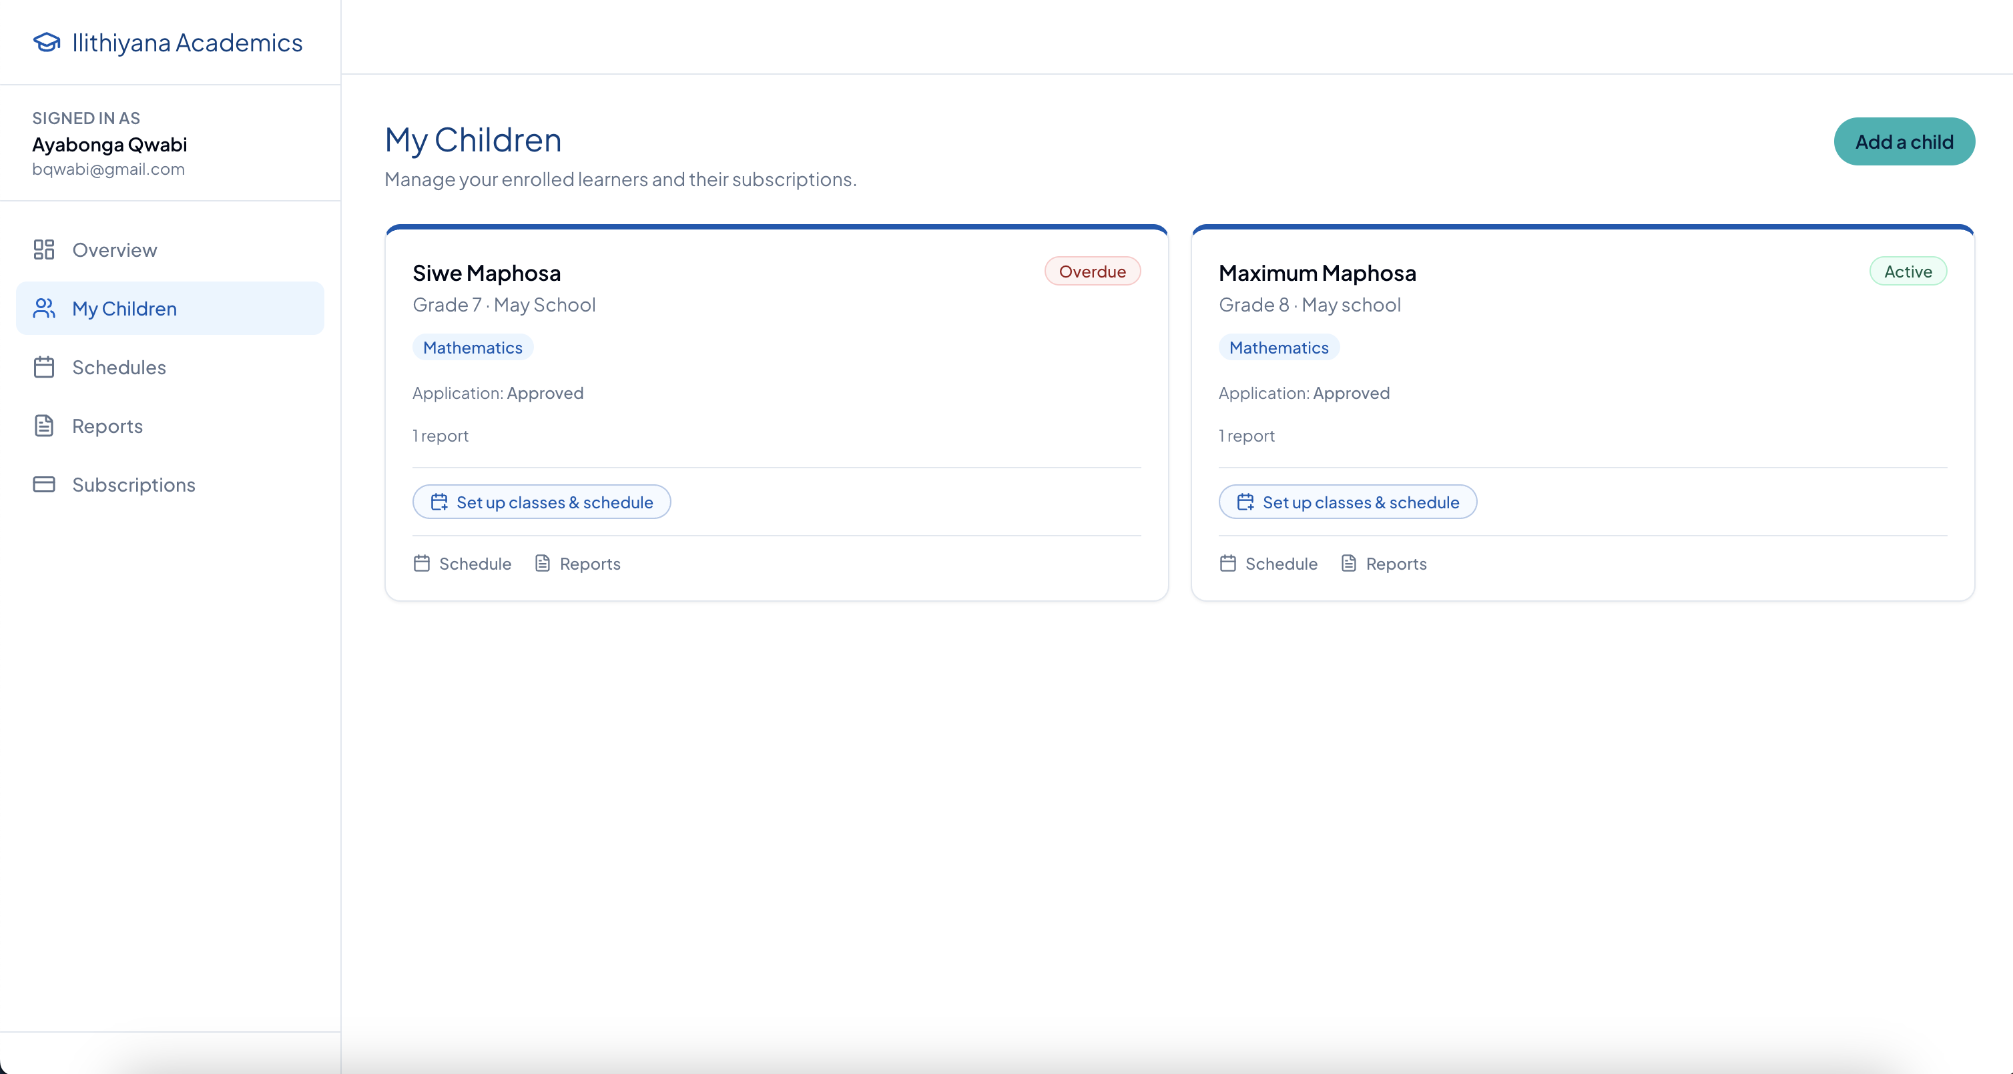Click document icon beside Maximum's Reports link
This screenshot has height=1074, width=2013.
pos(1349,563)
